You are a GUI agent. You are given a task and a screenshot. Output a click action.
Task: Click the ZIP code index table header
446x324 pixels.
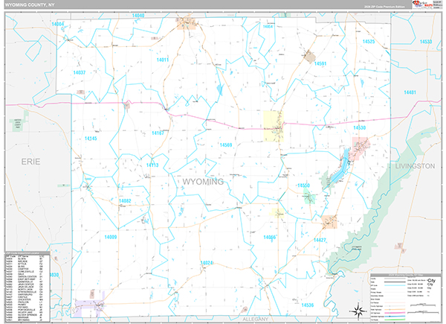tap(27, 253)
